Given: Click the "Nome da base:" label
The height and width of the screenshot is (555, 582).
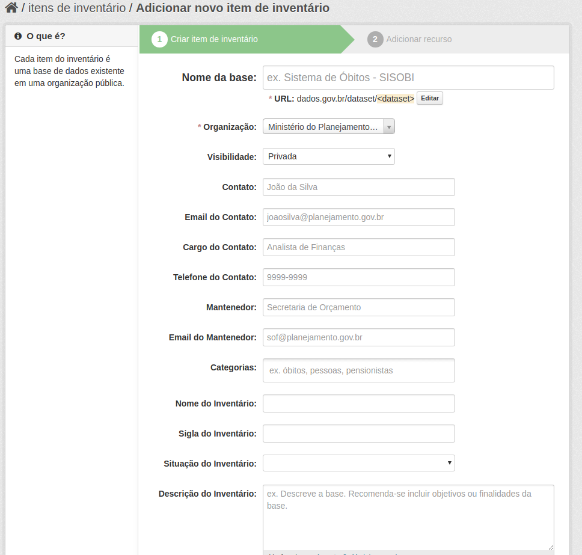Looking at the screenshot, I should [219, 78].
